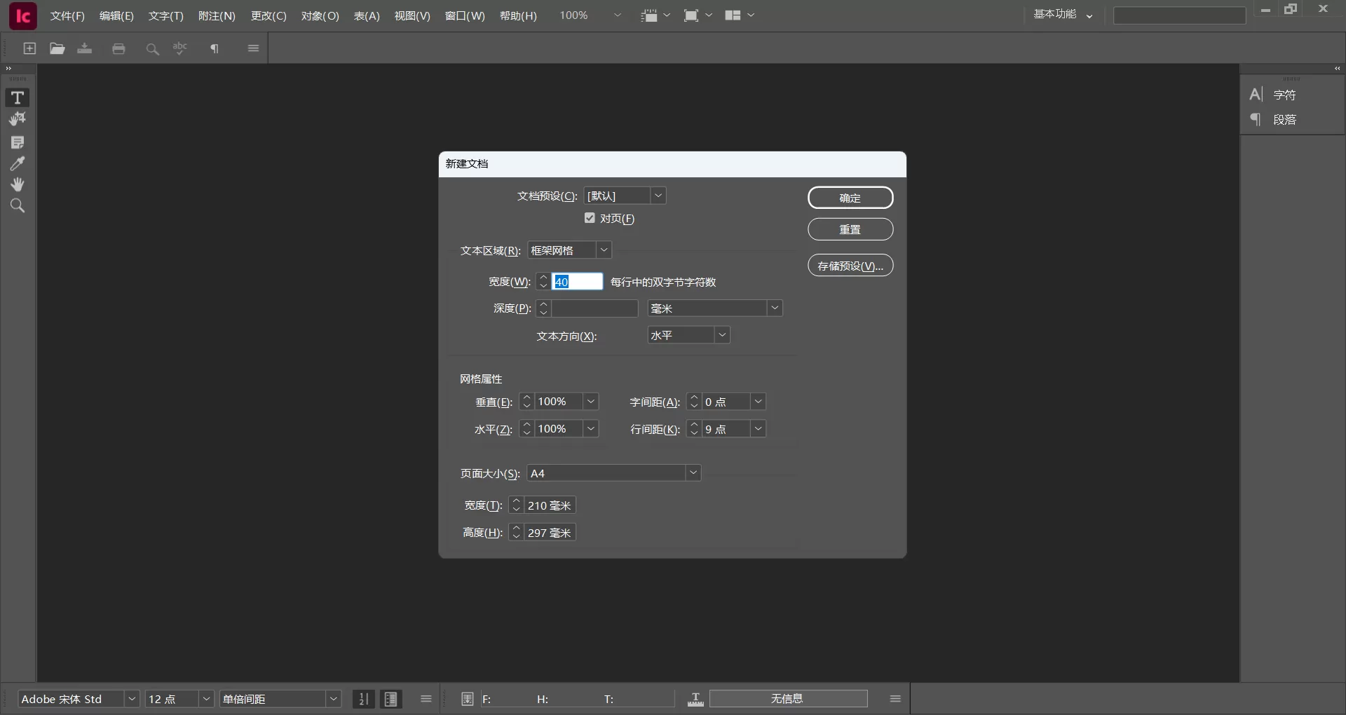Open the Adobe 宋体 Std font dropdown
Image resolution: width=1346 pixels, height=715 pixels.
point(132,699)
